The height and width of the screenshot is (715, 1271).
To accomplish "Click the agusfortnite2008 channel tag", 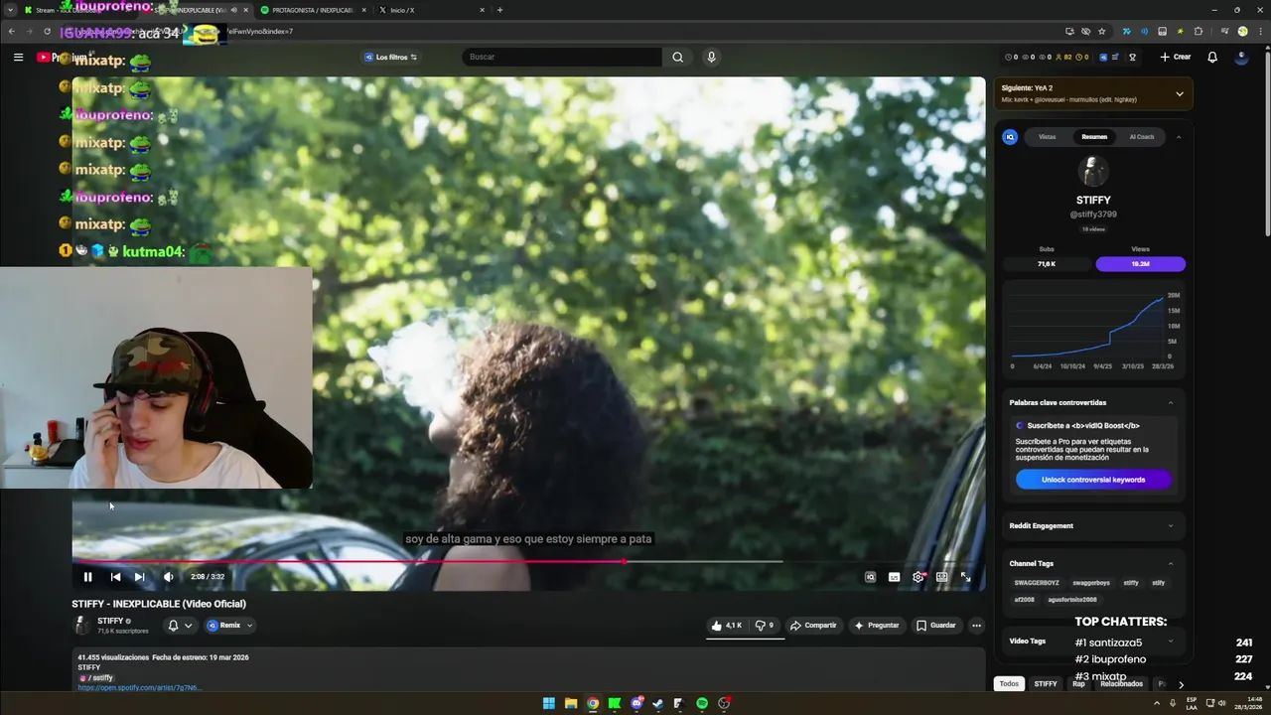I will (1071, 599).
